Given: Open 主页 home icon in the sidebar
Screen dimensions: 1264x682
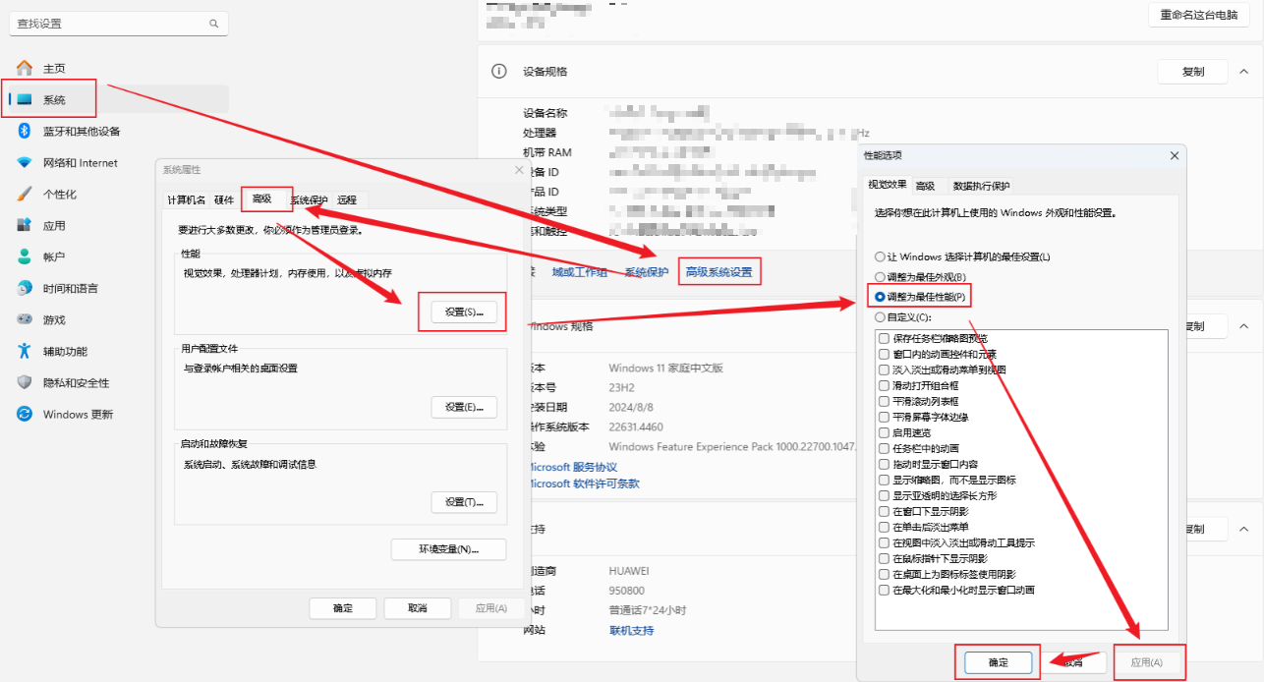Looking at the screenshot, I should (25, 68).
